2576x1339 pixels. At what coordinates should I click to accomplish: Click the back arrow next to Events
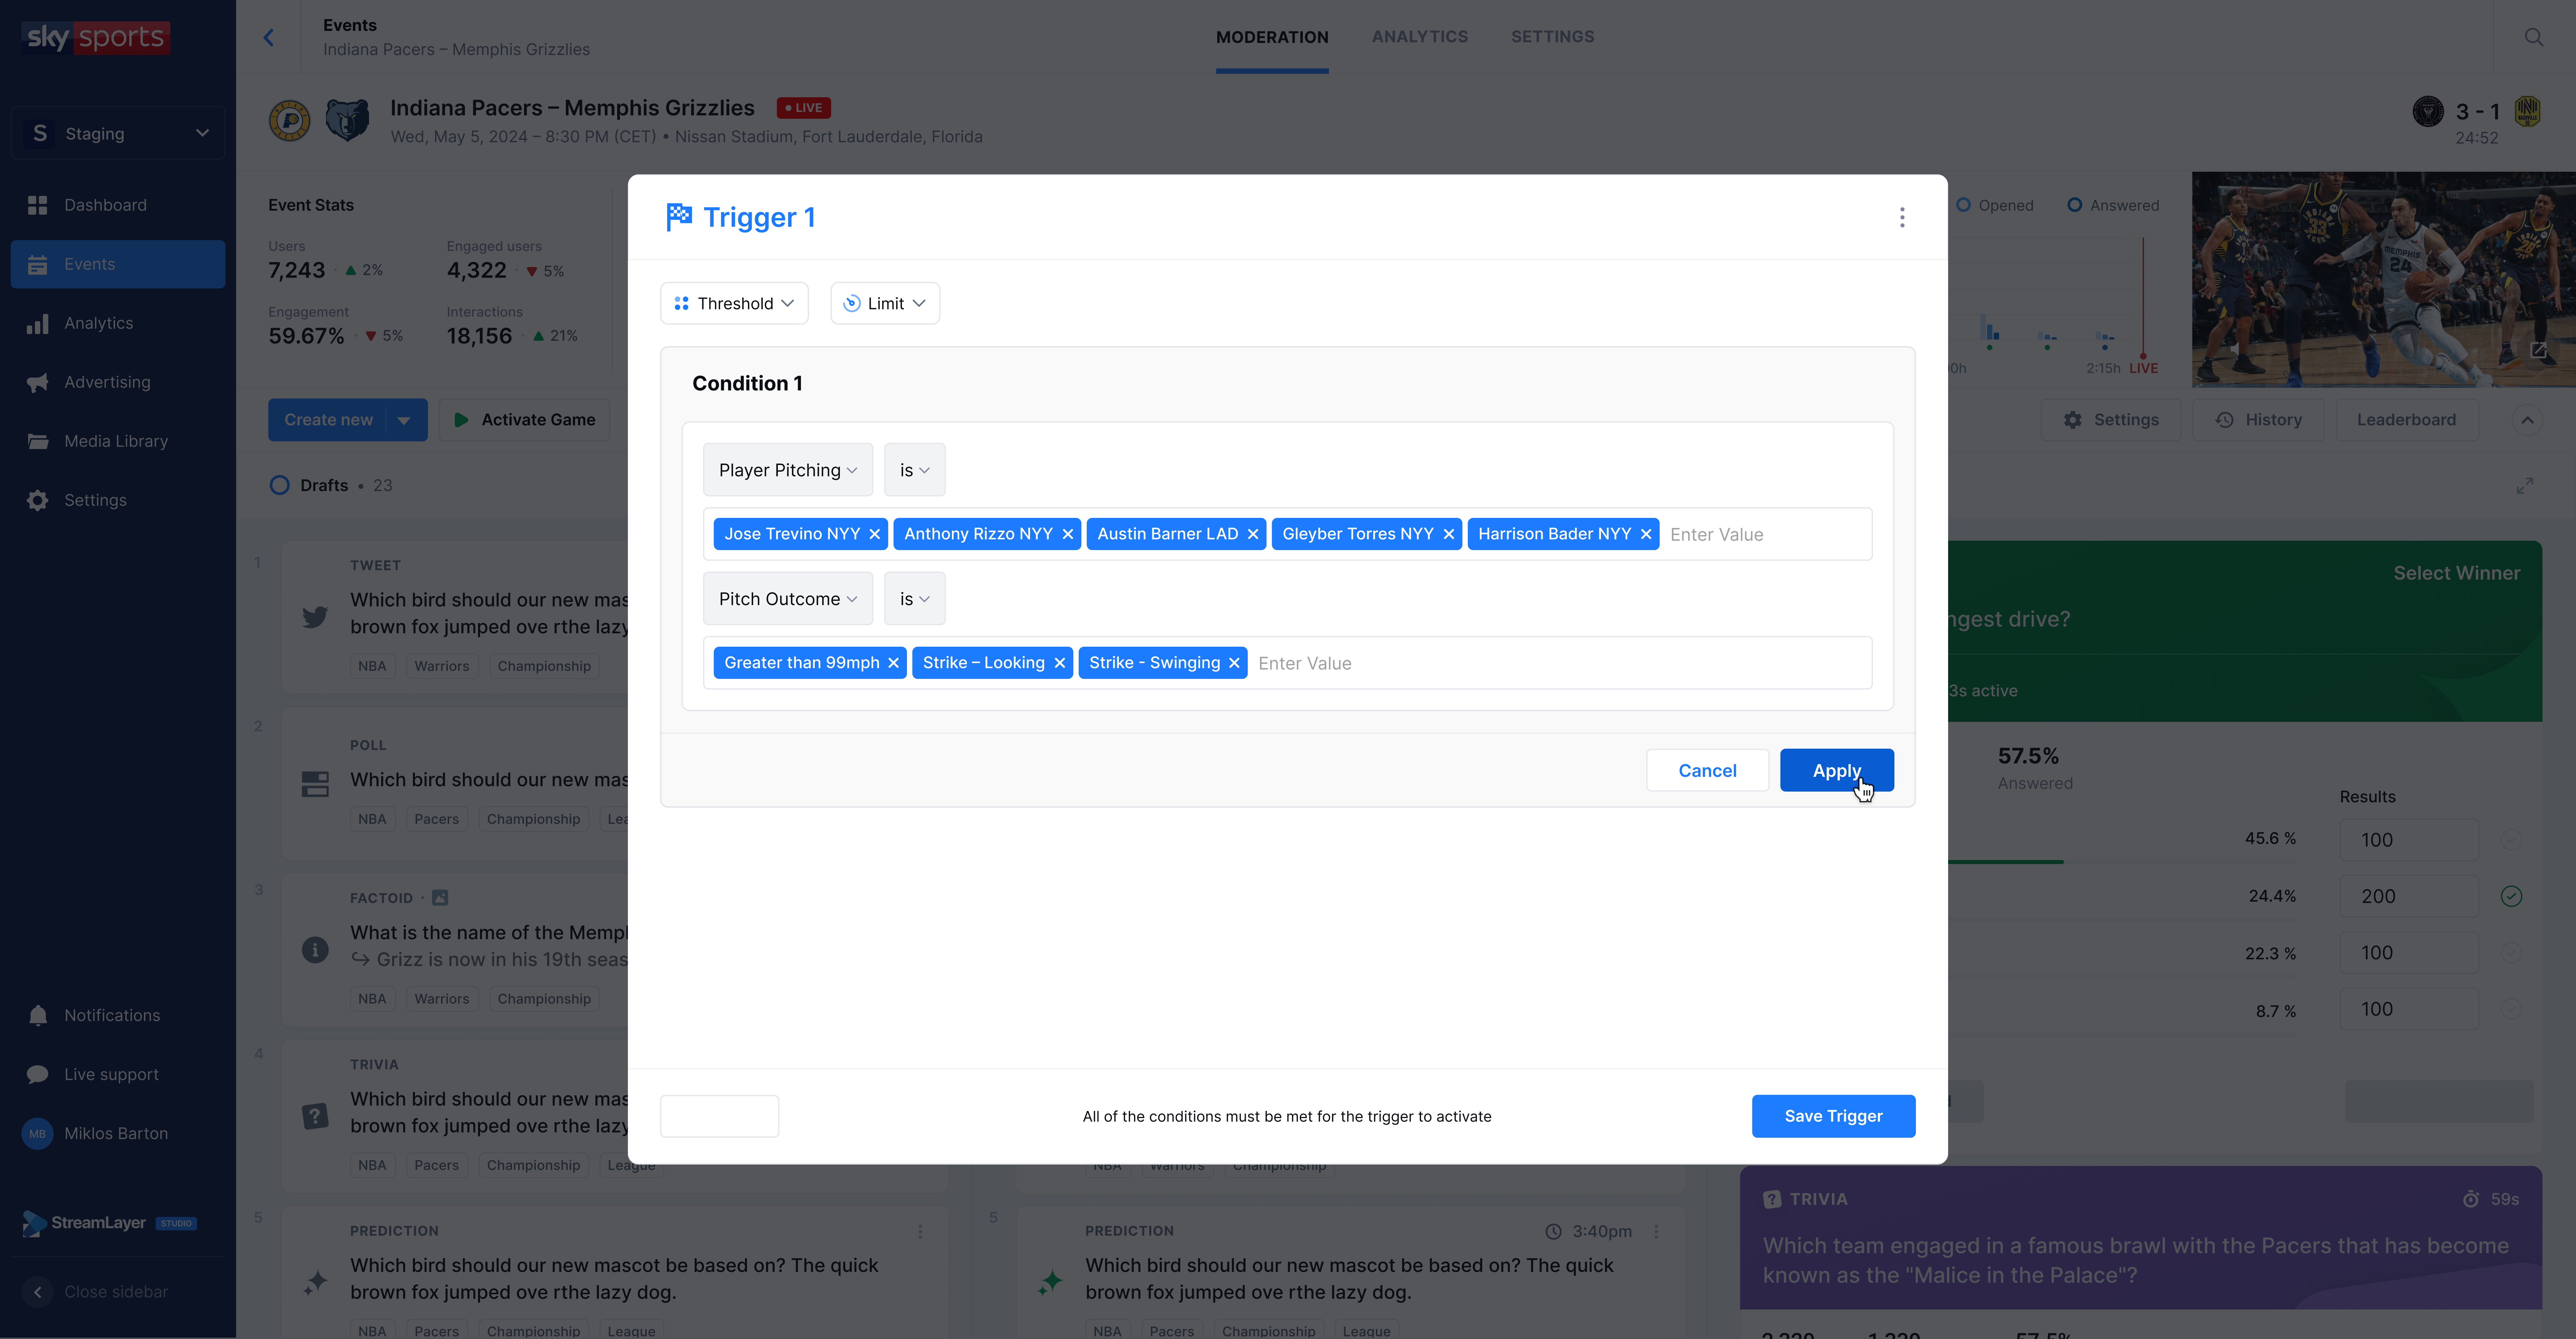click(x=268, y=37)
